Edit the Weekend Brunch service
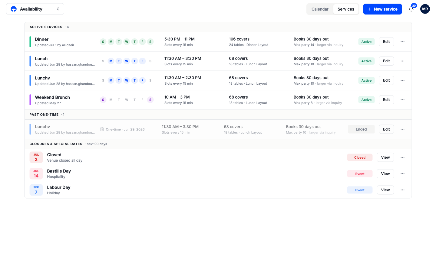The height and width of the screenshot is (272, 436). point(386,100)
